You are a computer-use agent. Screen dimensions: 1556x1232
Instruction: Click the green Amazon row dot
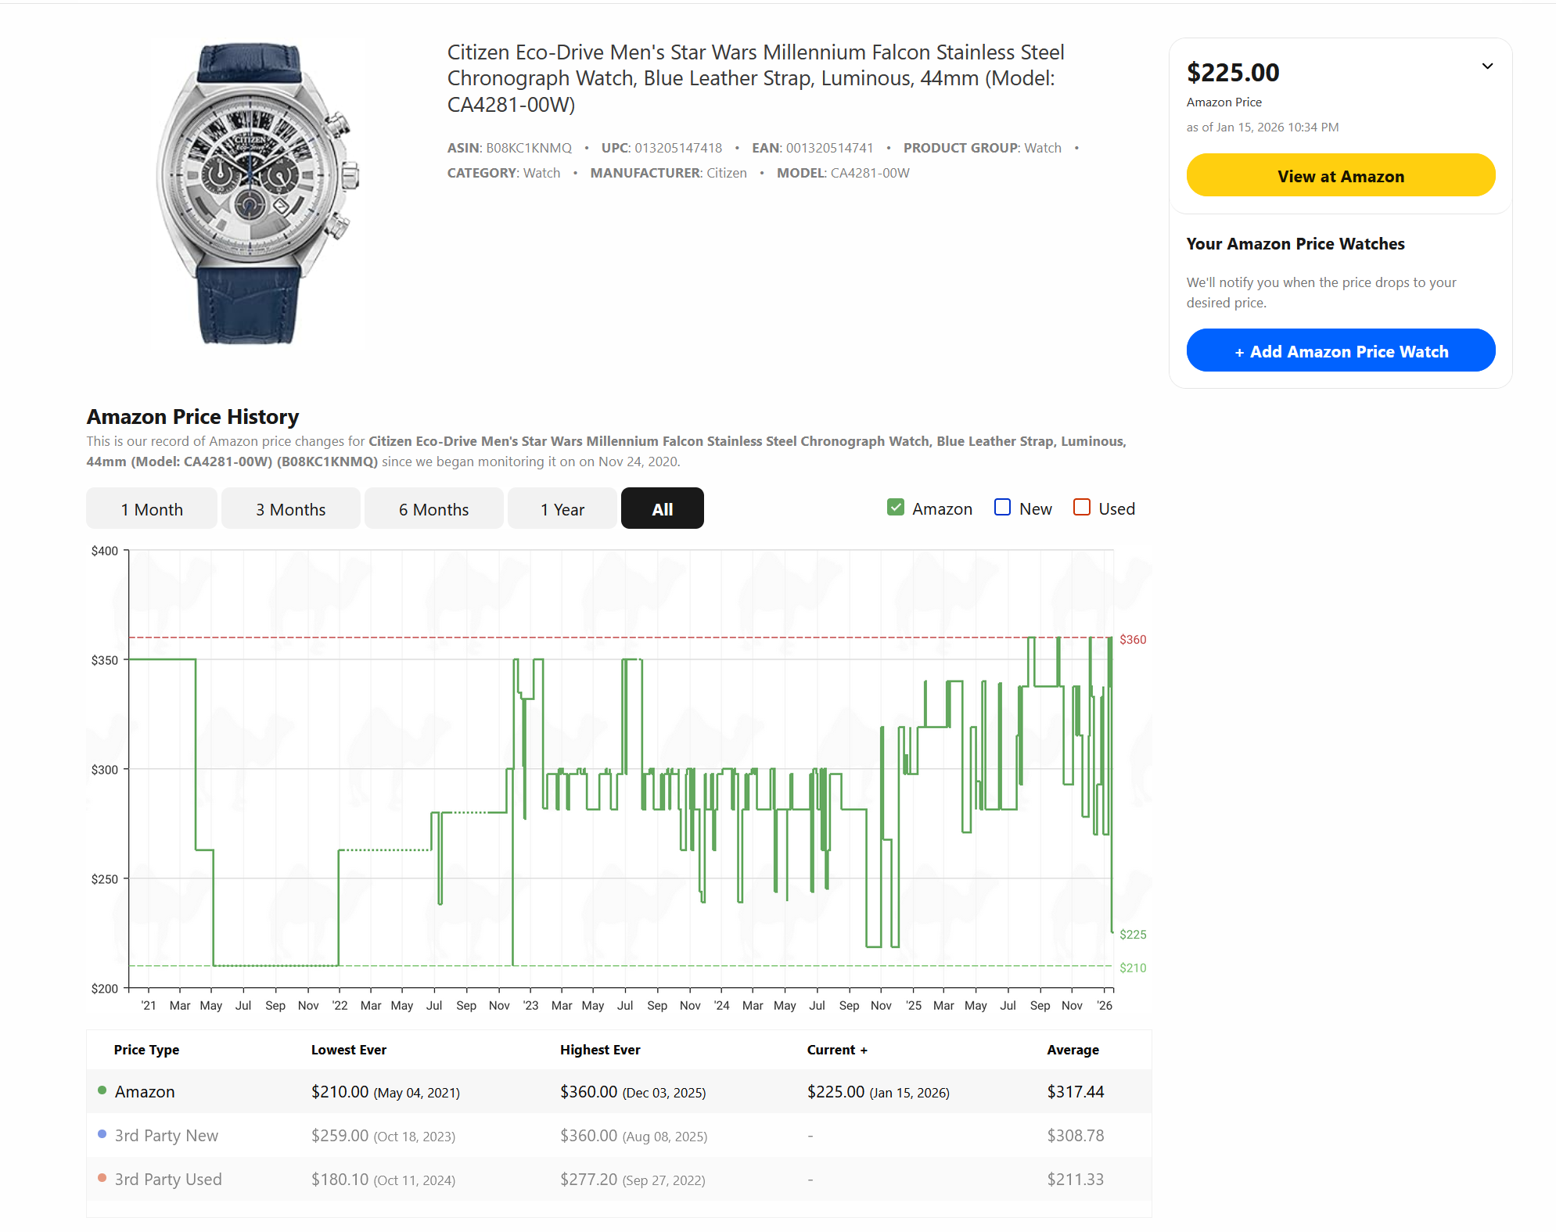click(x=102, y=1090)
